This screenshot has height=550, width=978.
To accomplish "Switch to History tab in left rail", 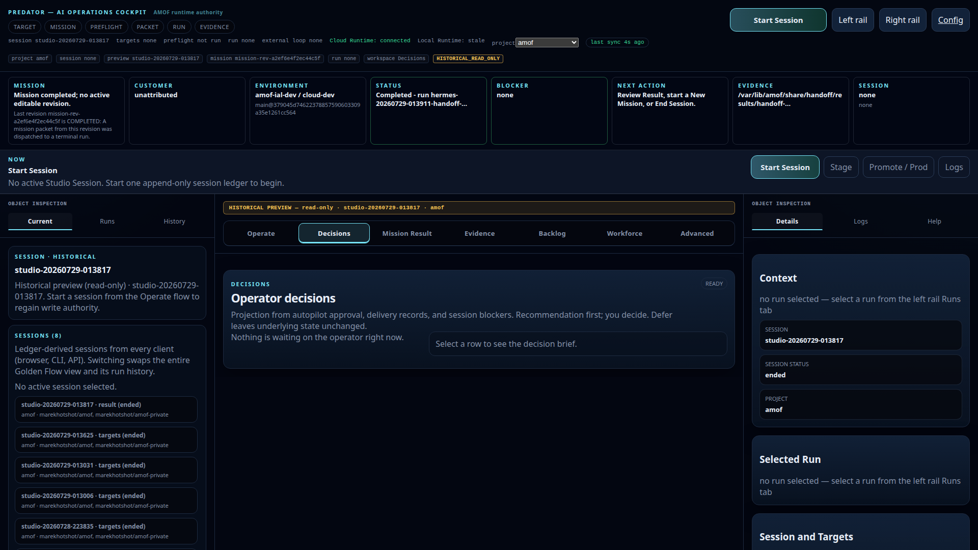I will coord(174,222).
